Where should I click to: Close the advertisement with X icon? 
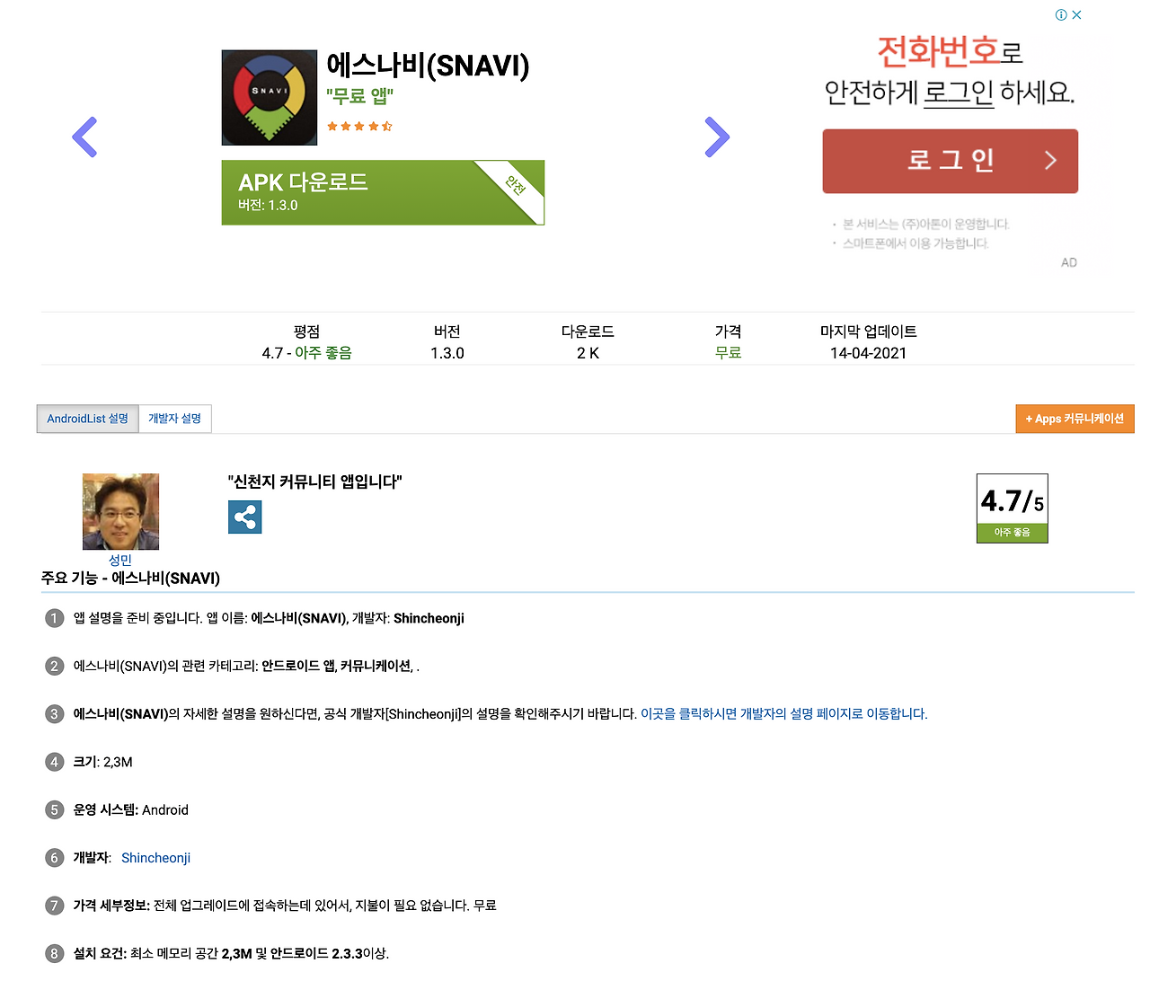pos(1076,14)
